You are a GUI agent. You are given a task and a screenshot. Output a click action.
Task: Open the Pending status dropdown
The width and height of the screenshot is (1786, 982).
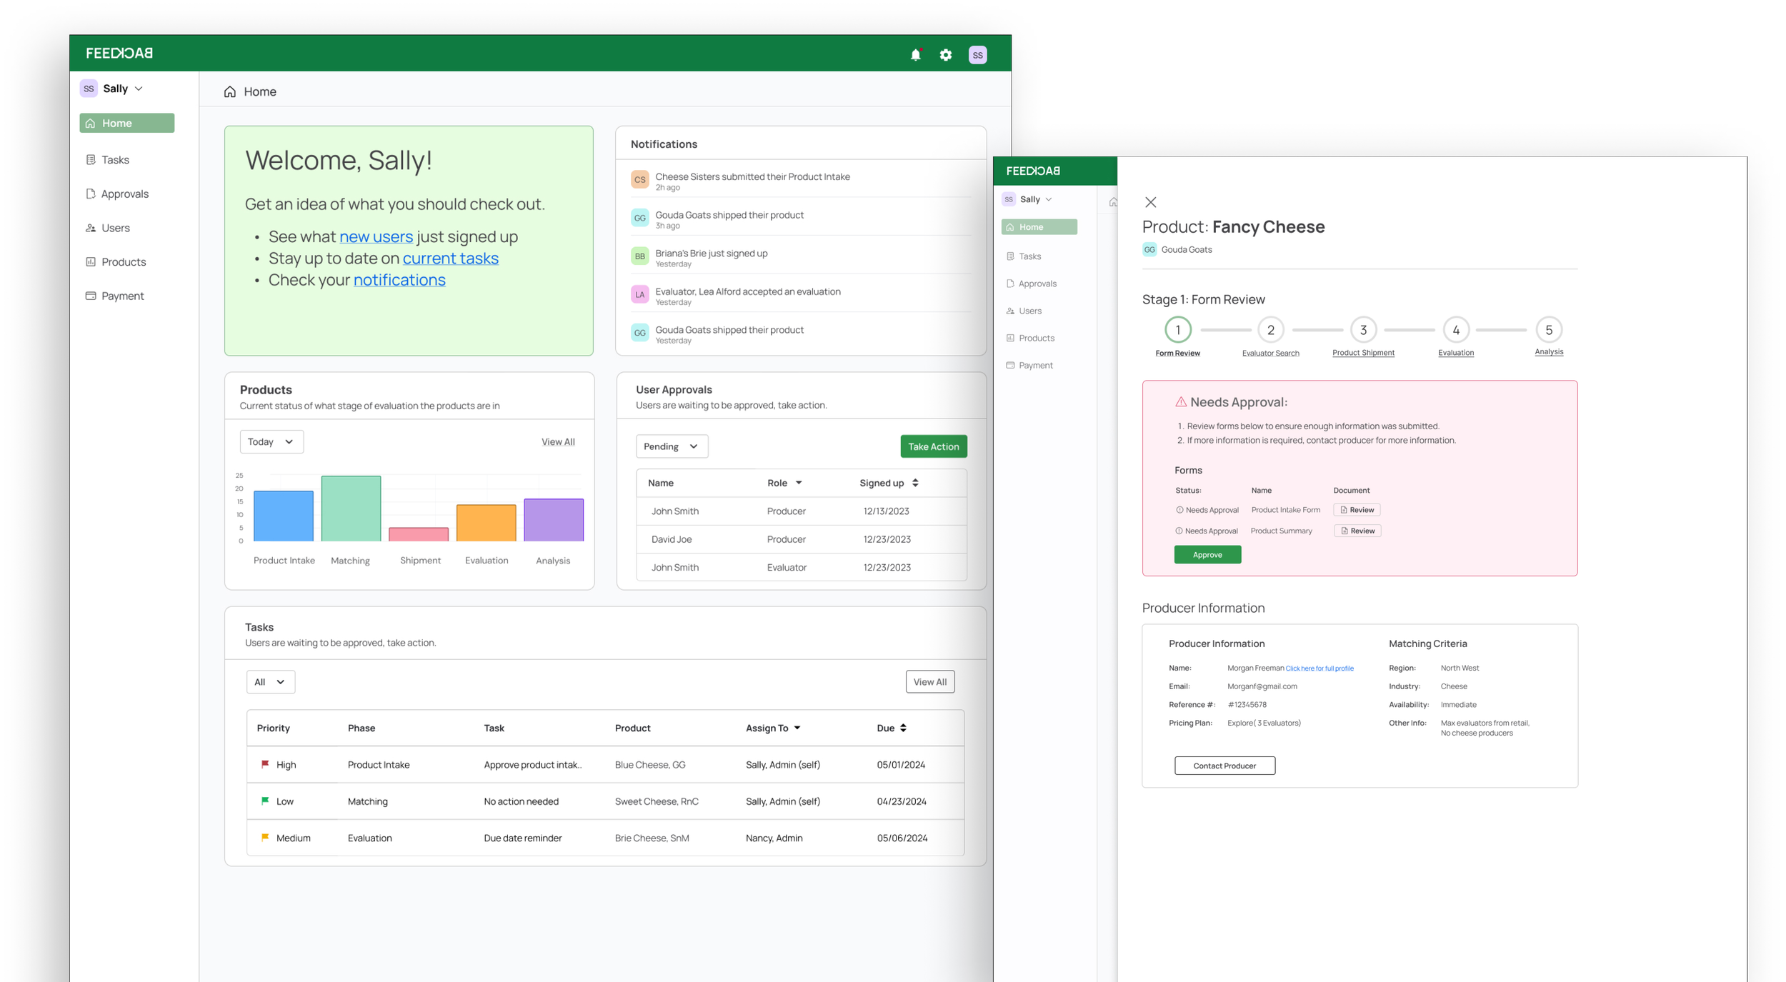point(671,446)
